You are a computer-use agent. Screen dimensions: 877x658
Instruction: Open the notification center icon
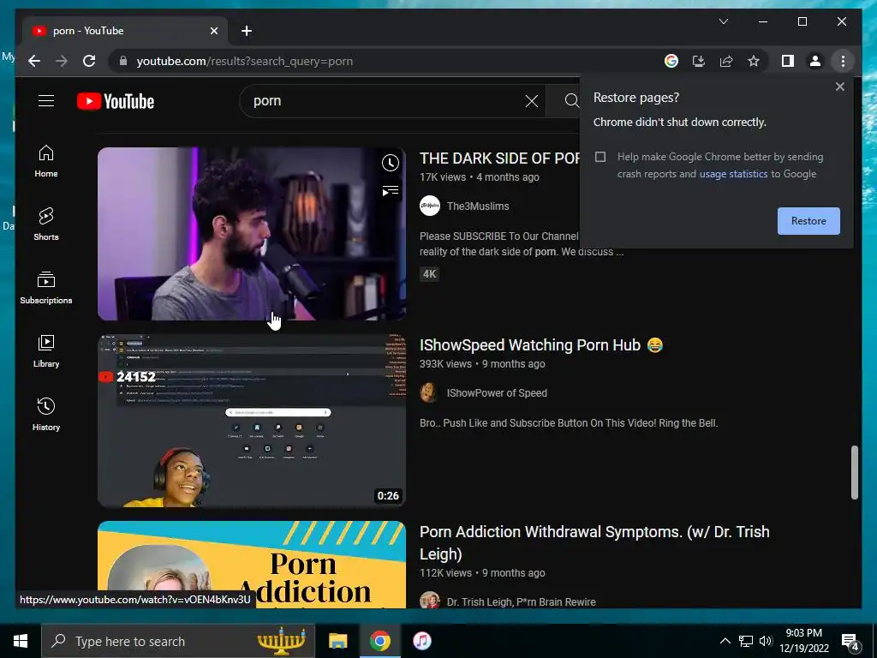[x=850, y=642]
